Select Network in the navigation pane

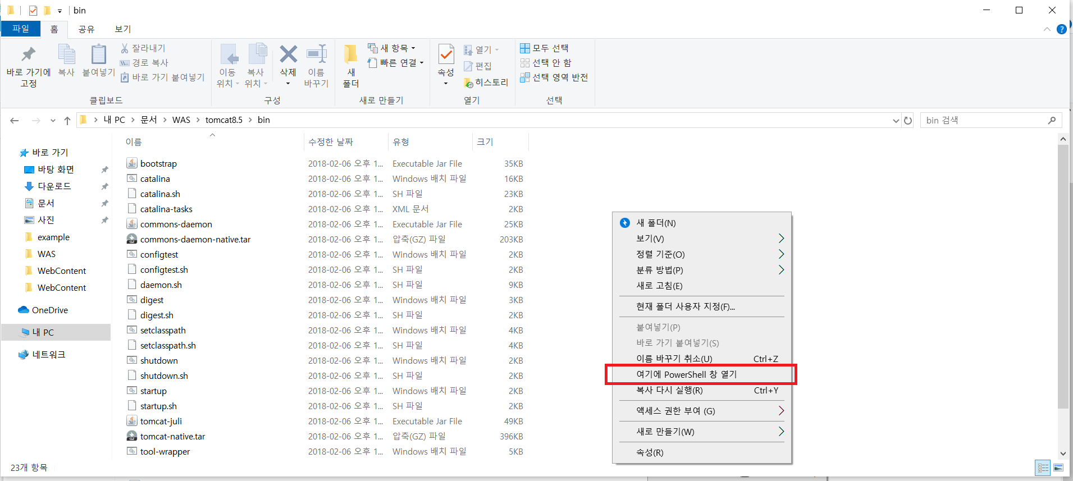48,355
